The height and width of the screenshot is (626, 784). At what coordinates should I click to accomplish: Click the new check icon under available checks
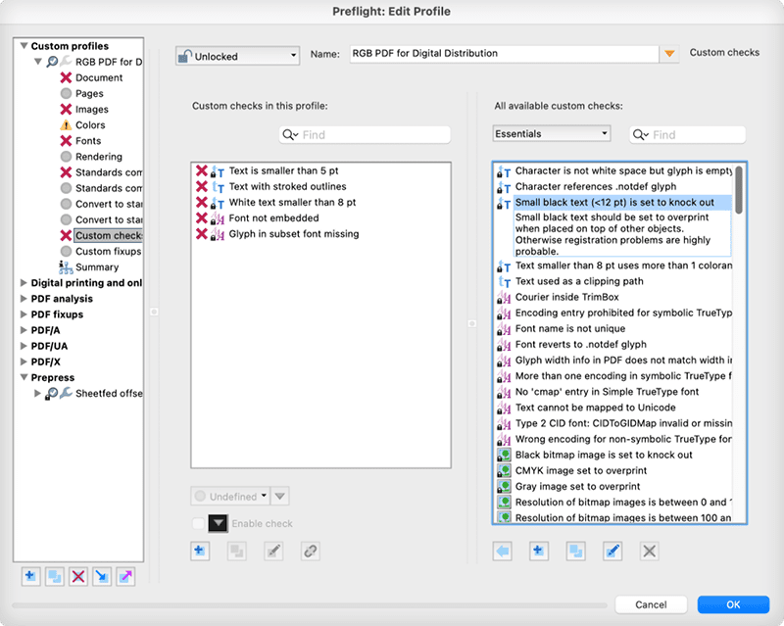point(538,552)
